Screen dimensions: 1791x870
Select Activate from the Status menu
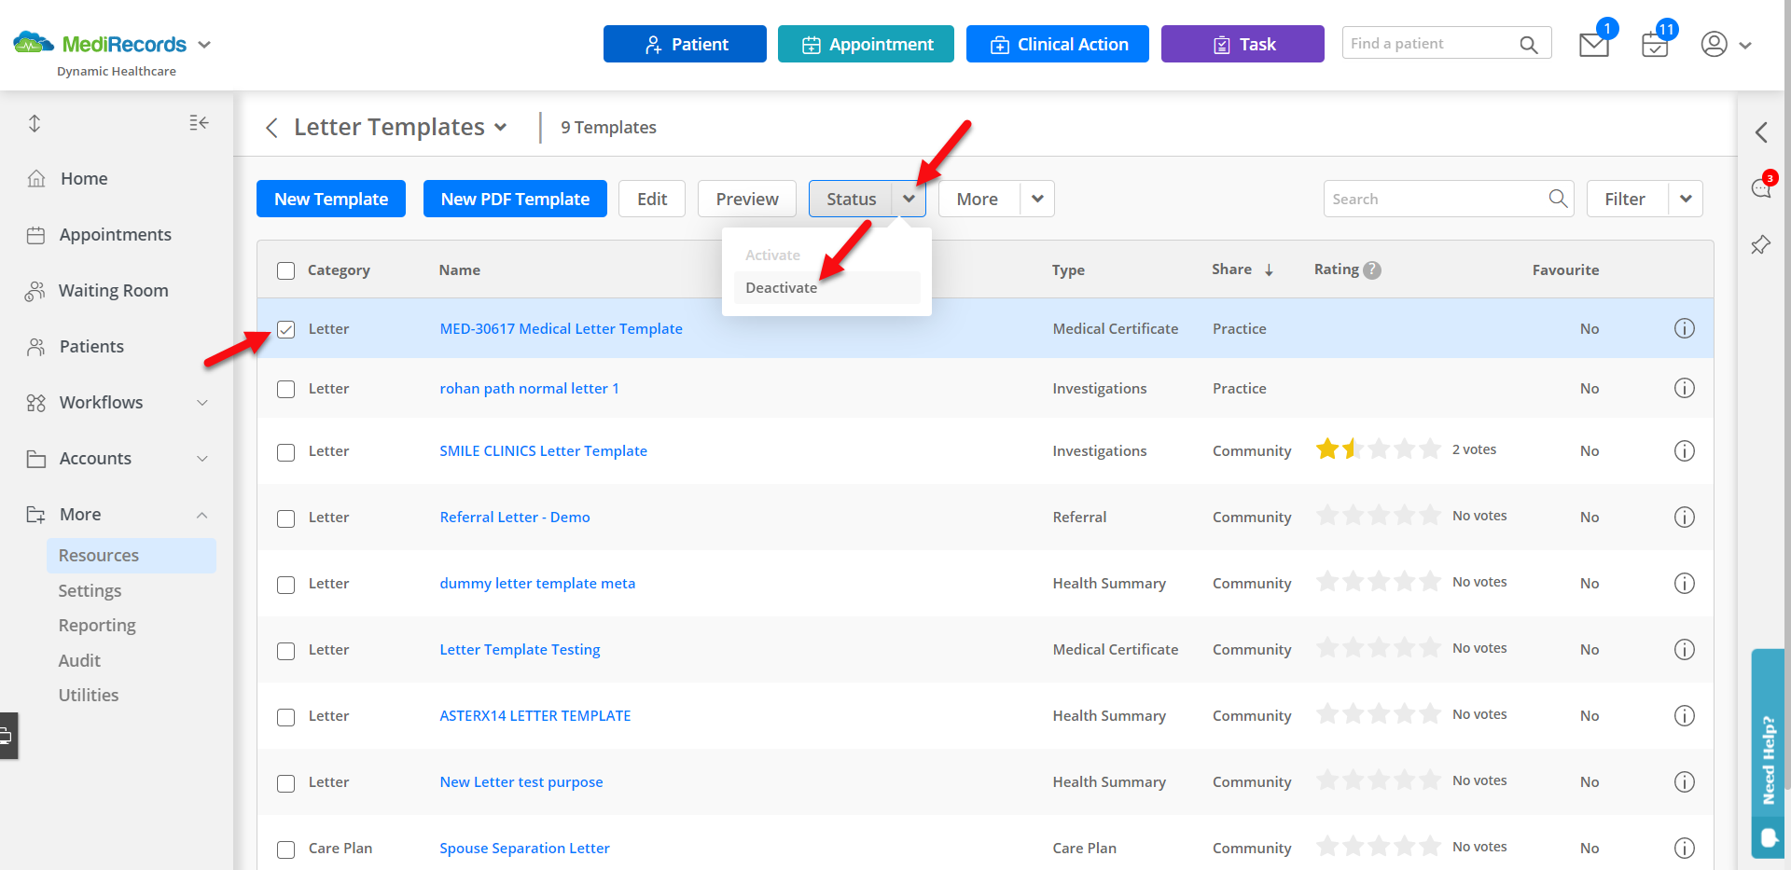click(x=826, y=255)
